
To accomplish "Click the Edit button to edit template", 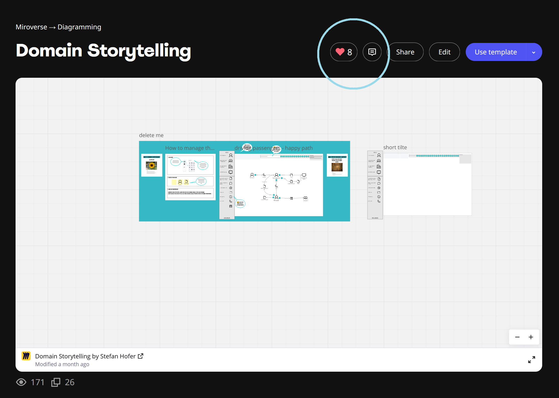I will (x=444, y=52).
